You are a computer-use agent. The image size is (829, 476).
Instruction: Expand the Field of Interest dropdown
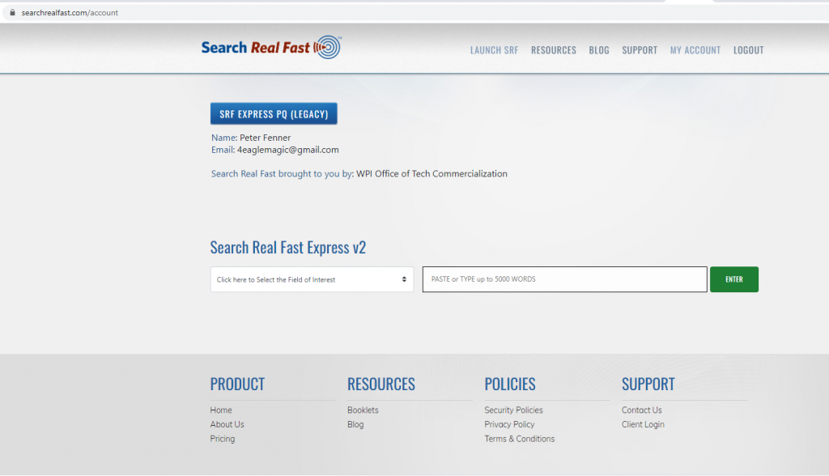pos(312,279)
